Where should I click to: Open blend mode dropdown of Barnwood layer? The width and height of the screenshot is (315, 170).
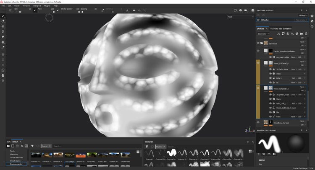point(302,42)
